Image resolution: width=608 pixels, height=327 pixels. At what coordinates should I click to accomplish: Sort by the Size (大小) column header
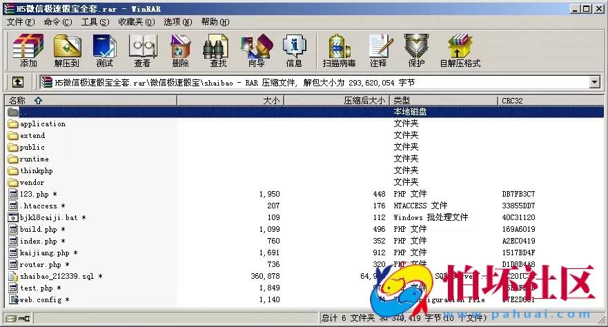click(x=231, y=101)
